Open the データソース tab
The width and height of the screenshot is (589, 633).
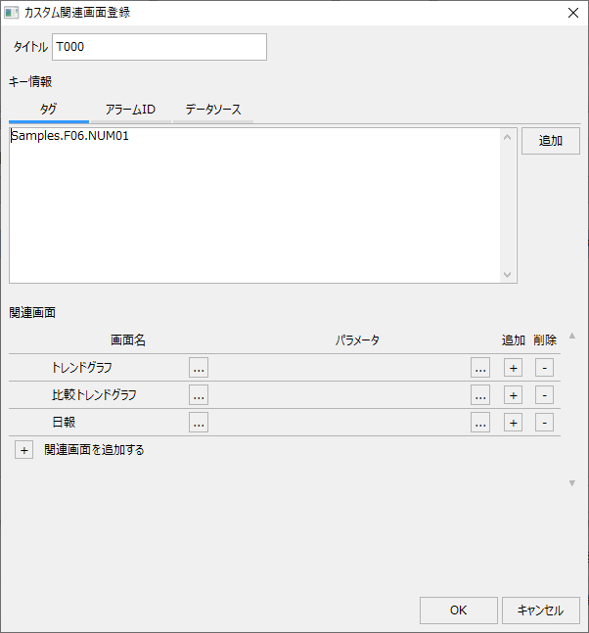tap(213, 110)
